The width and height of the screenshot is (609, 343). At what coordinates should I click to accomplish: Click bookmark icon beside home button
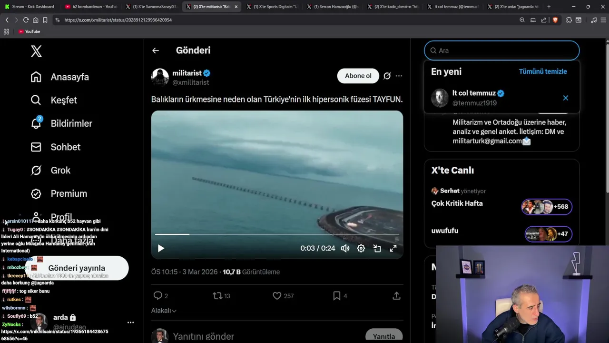[x=45, y=20]
